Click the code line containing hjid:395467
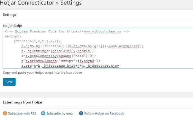193x119 pixels. [58, 51]
